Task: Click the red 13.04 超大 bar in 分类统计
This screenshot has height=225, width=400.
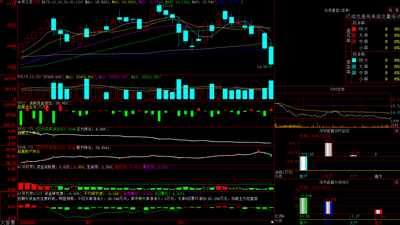Action: click(378, 212)
